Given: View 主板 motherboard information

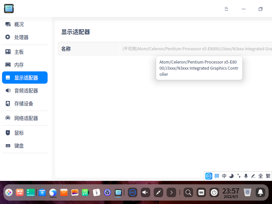Looking at the screenshot, I should [18, 51].
